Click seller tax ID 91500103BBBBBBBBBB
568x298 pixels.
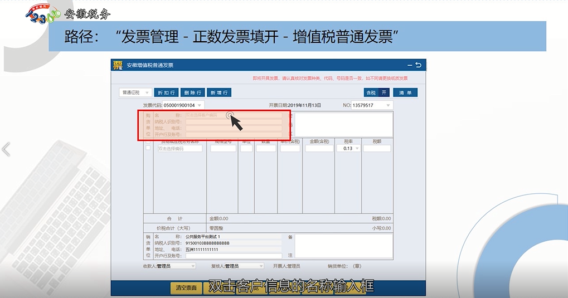pyautogui.click(x=207, y=243)
